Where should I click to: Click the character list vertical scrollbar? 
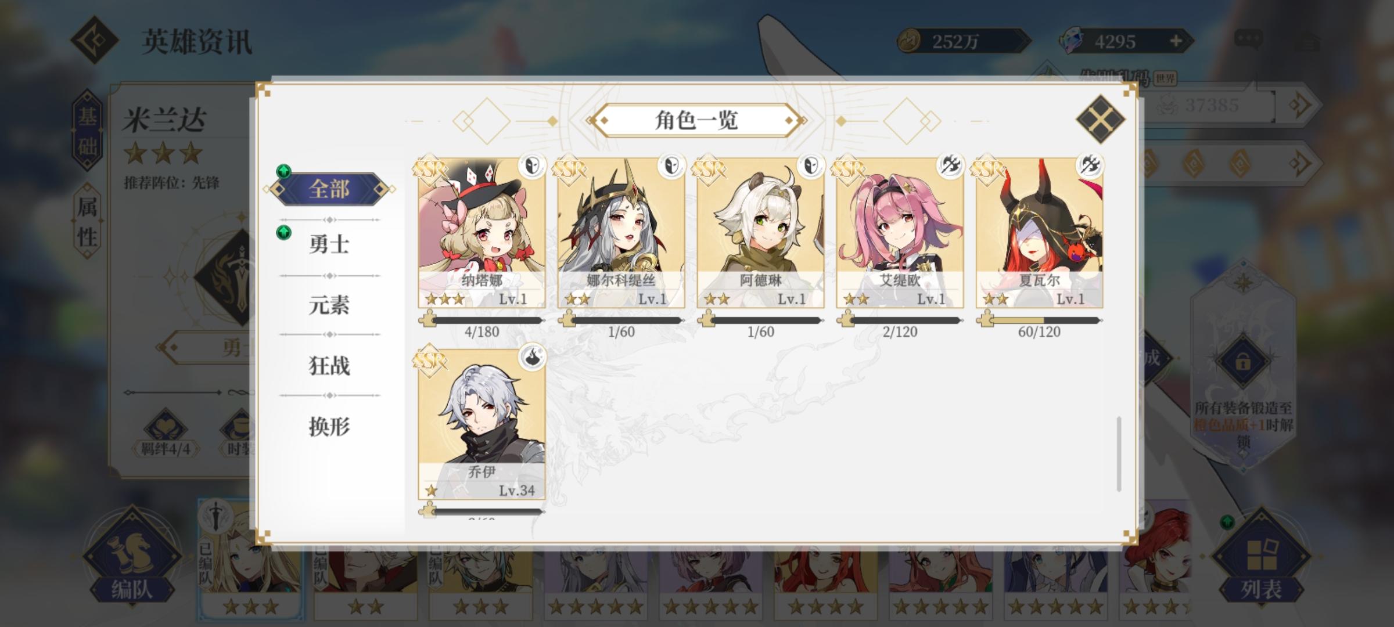(1119, 454)
